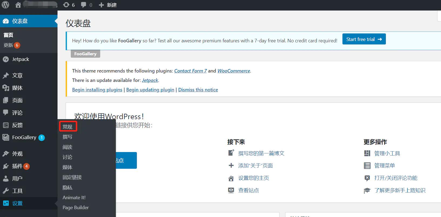Open the 添加"关于"页面 link
Viewport: 441px width, 217px height.
(x=255, y=166)
